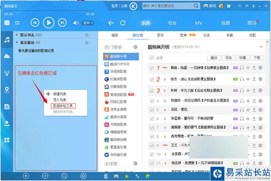Image resolution: width=271 pixels, height=181 pixels.
Task: Switch to MV main tab
Action: click(199, 23)
